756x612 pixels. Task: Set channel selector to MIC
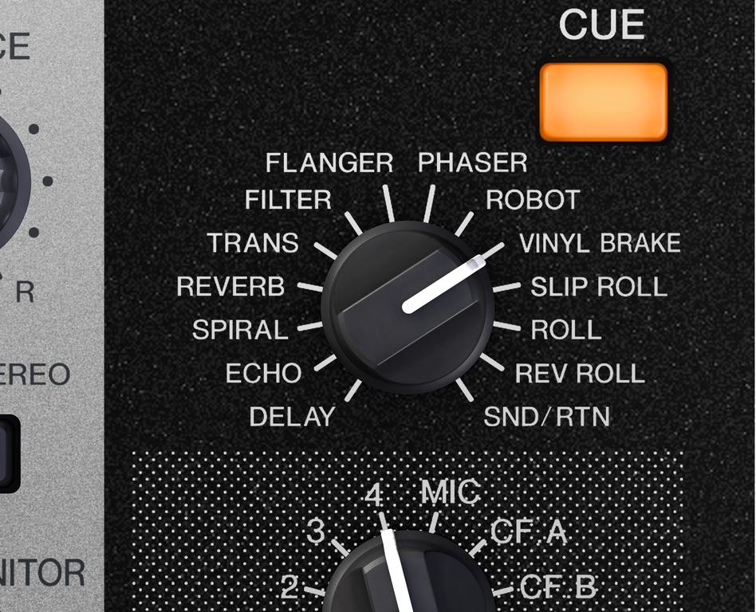451,492
